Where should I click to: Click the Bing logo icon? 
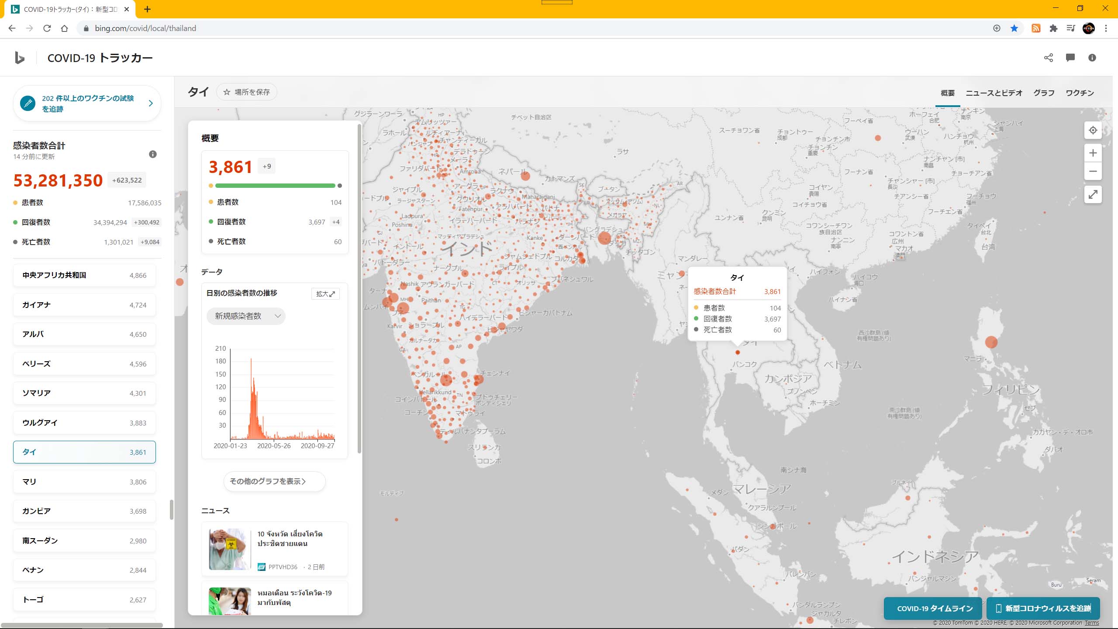pos(20,58)
